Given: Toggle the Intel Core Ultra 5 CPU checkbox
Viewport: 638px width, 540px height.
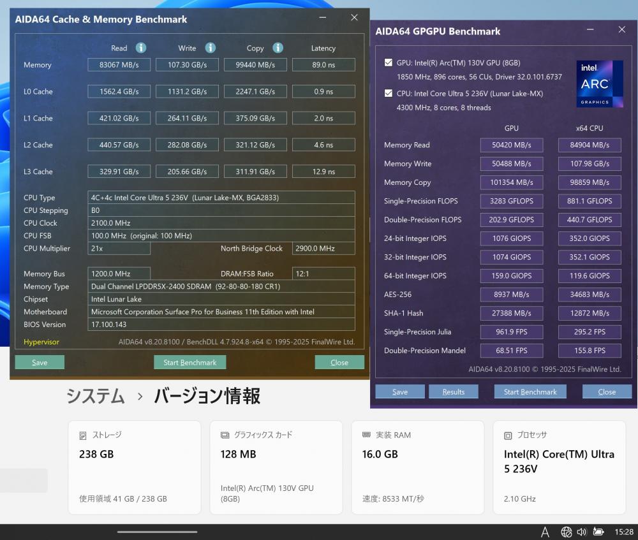Looking at the screenshot, I should pos(389,93).
